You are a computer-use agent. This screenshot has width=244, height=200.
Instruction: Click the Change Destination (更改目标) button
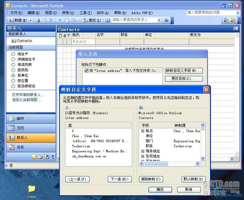(x=184, y=79)
